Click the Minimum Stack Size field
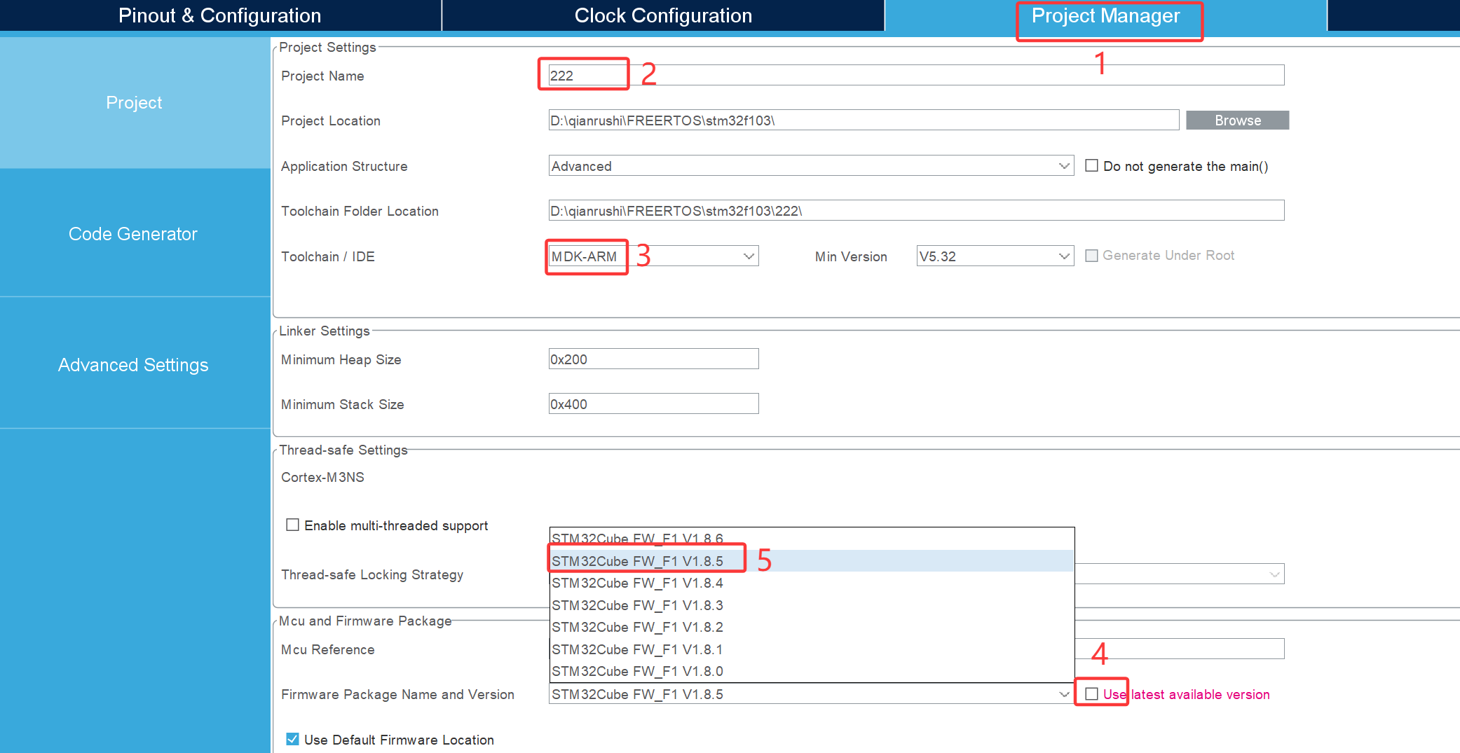 [653, 403]
